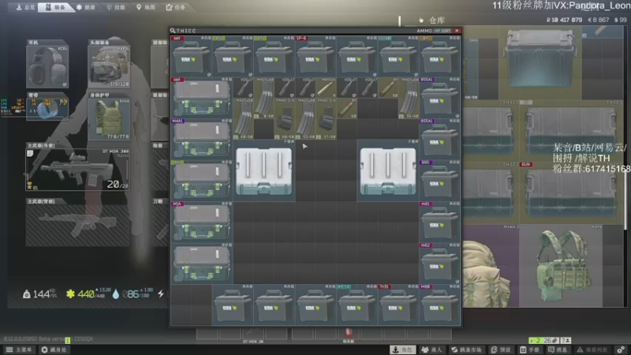Select the ammo case tagged BS

coord(233,56)
